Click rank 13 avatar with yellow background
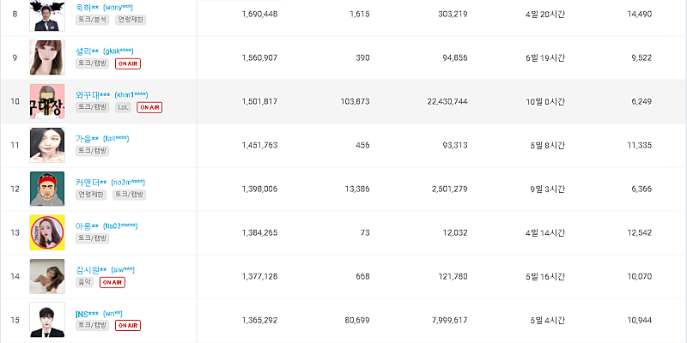 tap(47, 232)
